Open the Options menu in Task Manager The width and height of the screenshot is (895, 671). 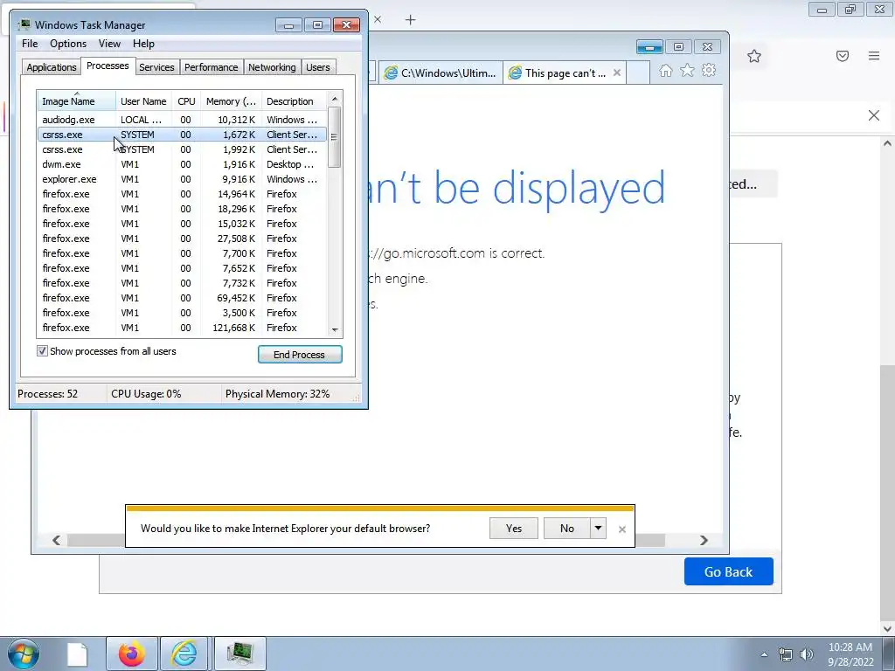point(68,44)
